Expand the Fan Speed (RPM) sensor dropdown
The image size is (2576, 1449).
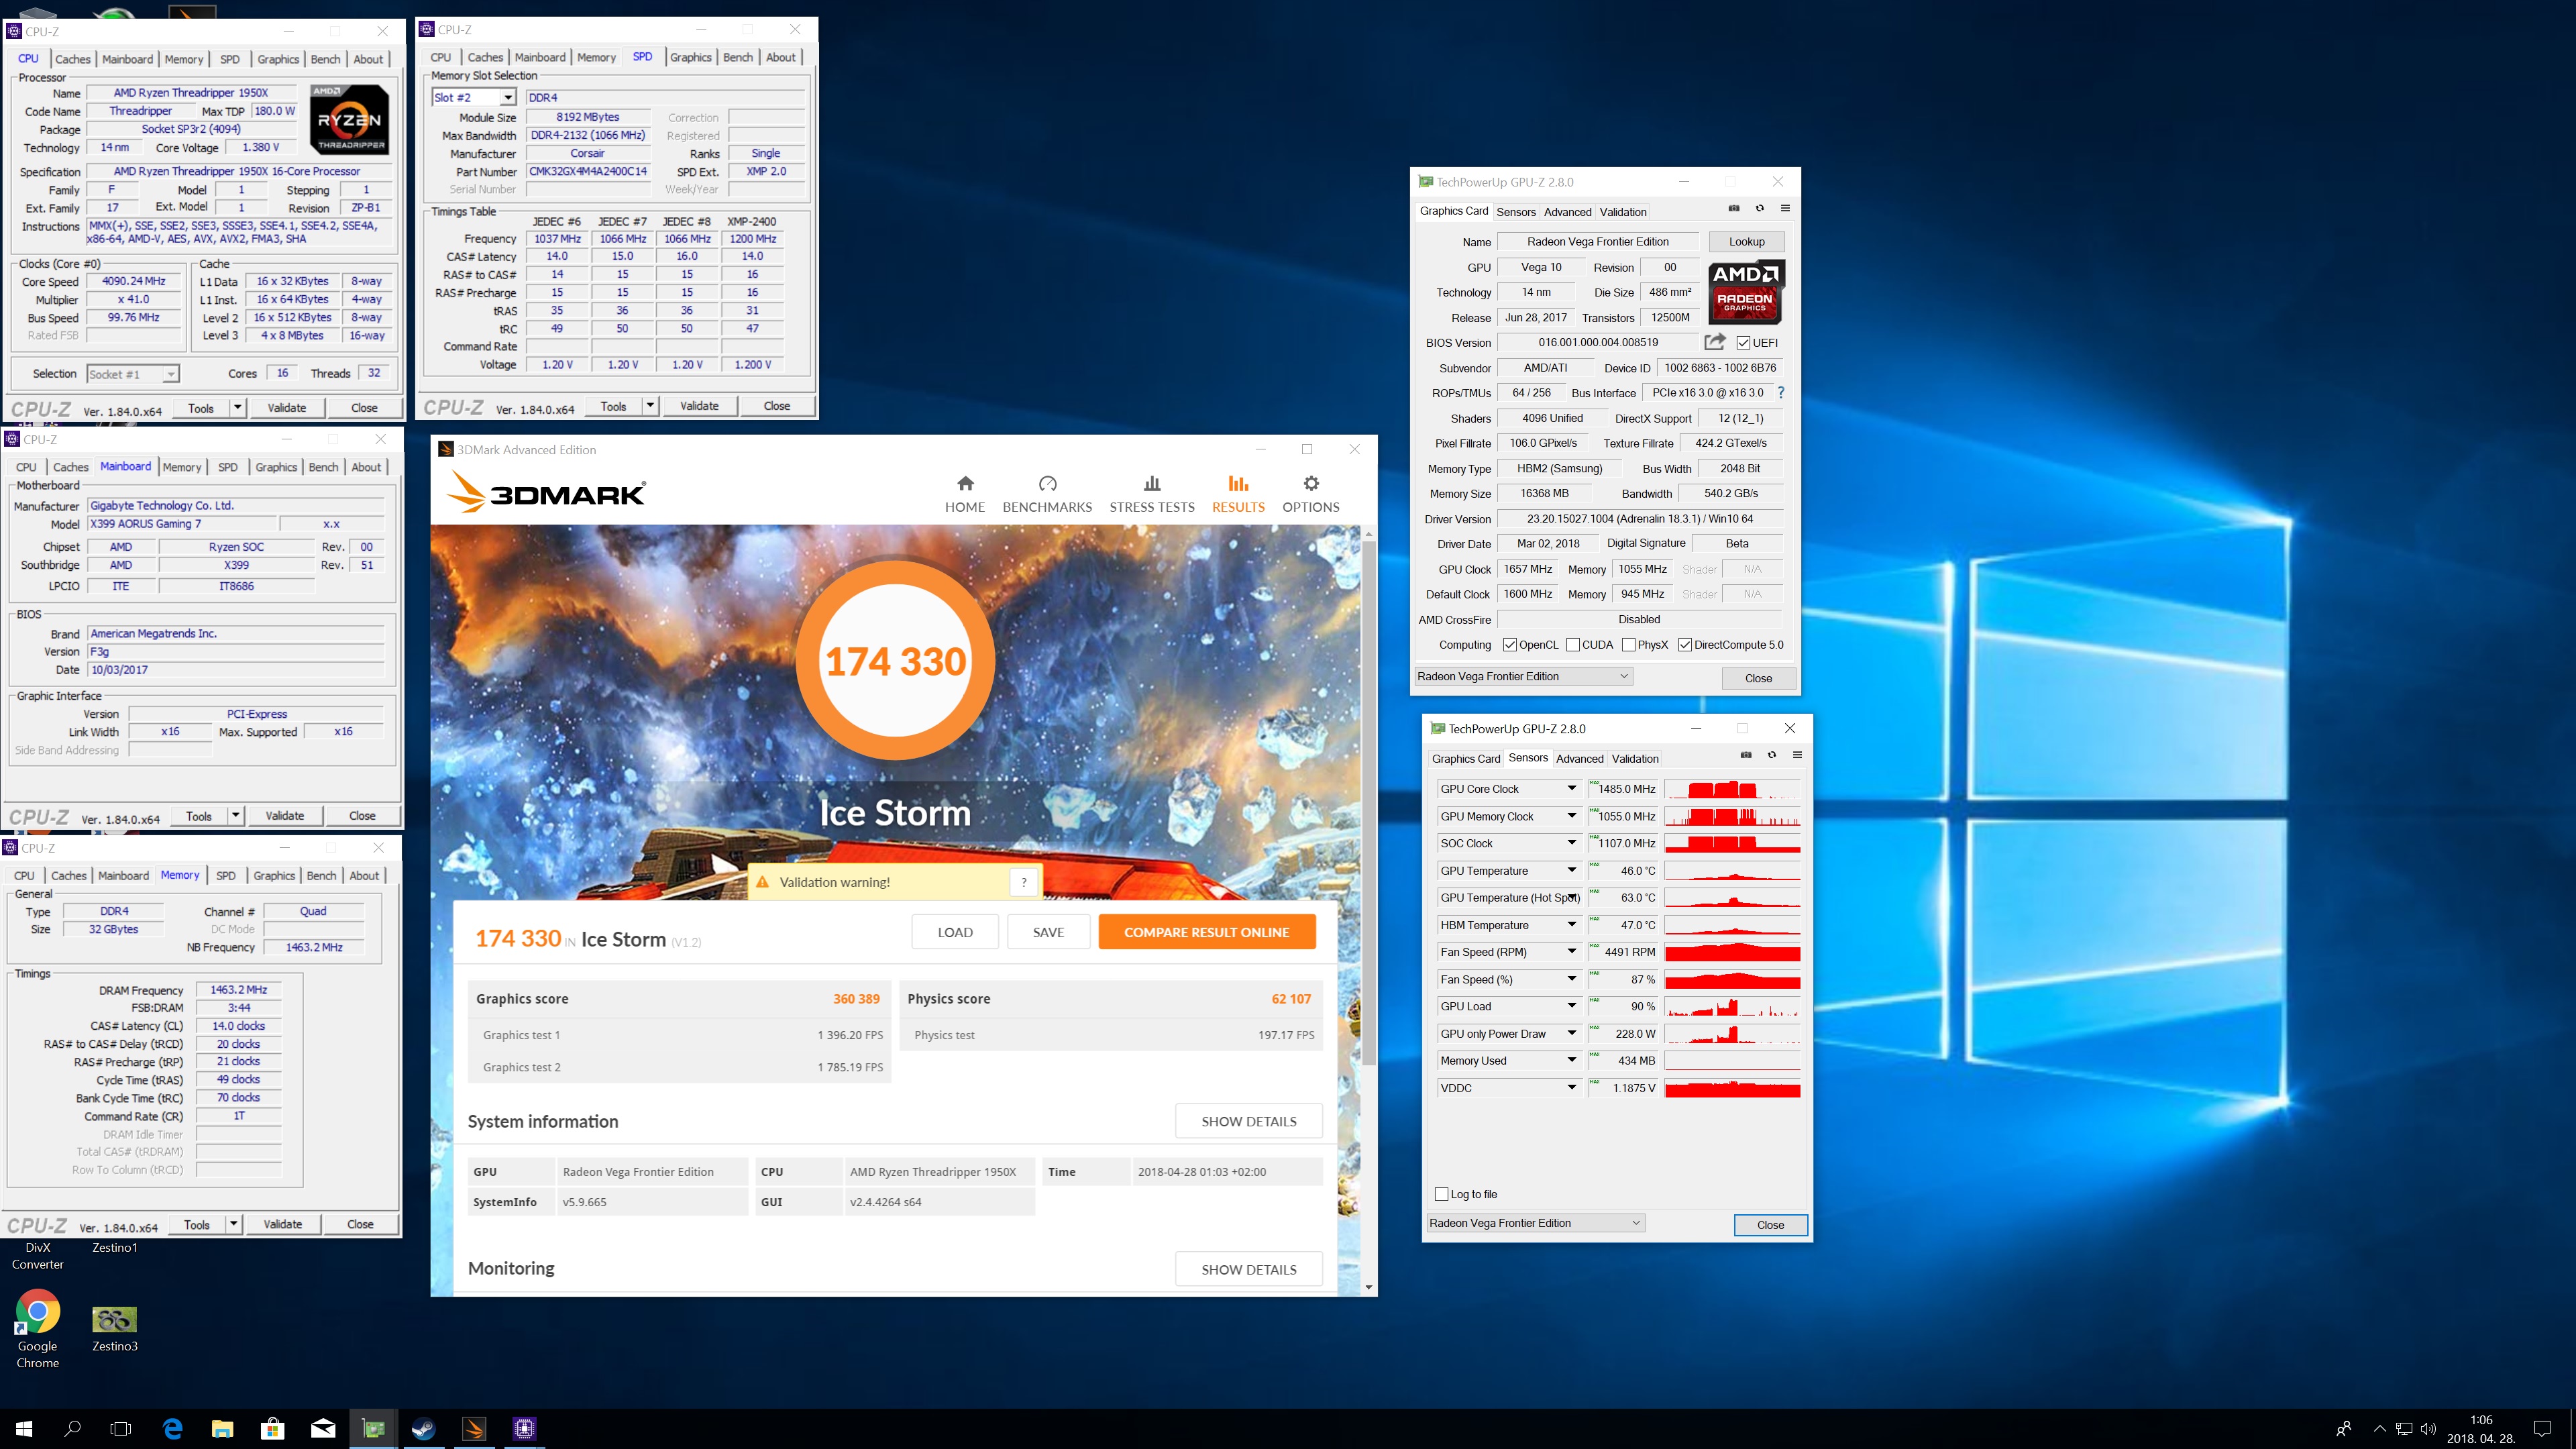pyautogui.click(x=1571, y=952)
